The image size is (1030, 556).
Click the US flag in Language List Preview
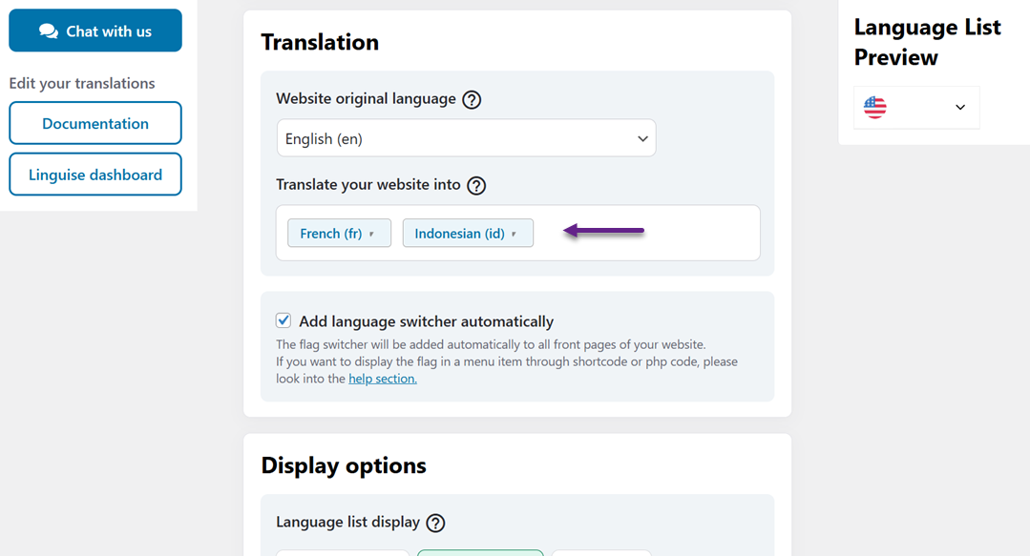875,107
